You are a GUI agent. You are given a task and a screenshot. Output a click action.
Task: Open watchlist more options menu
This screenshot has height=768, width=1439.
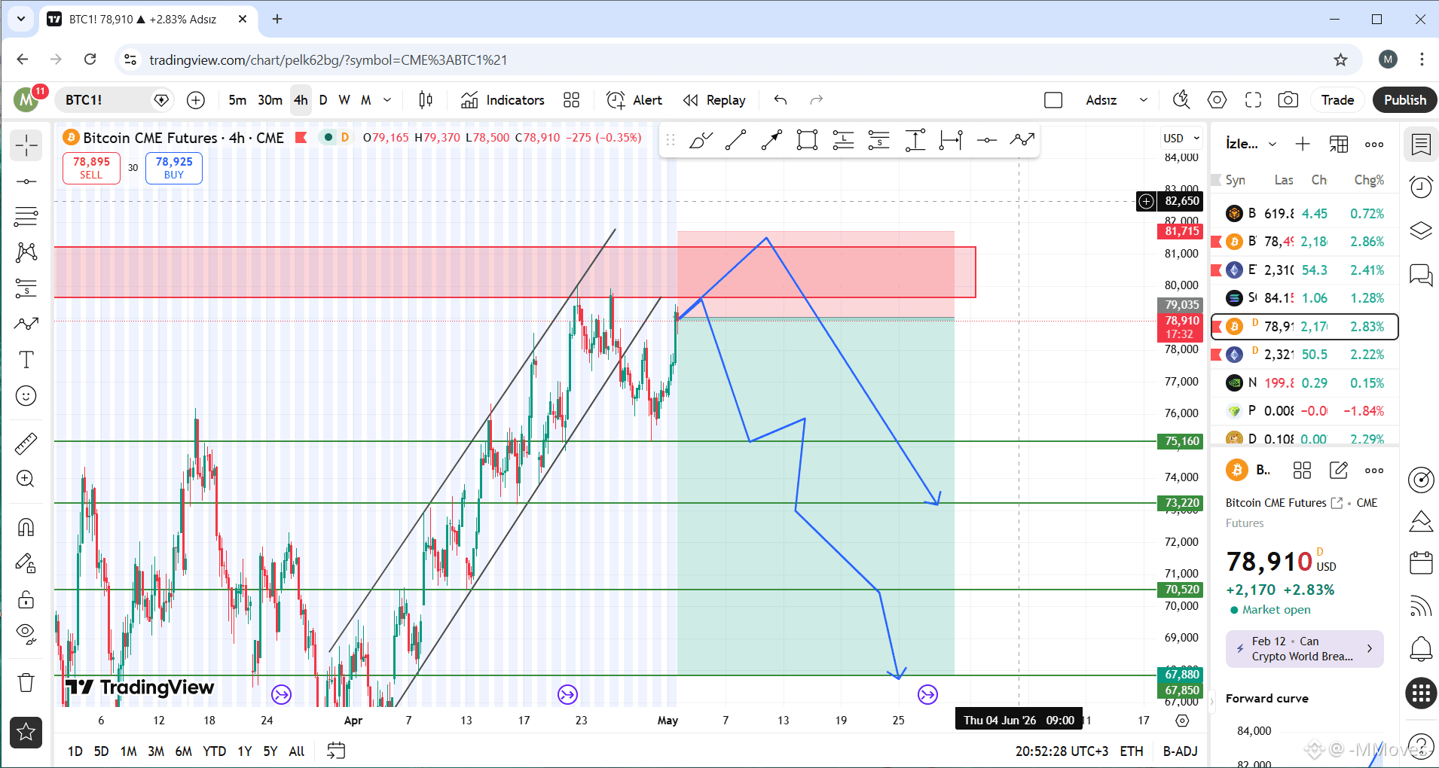coord(1374,144)
